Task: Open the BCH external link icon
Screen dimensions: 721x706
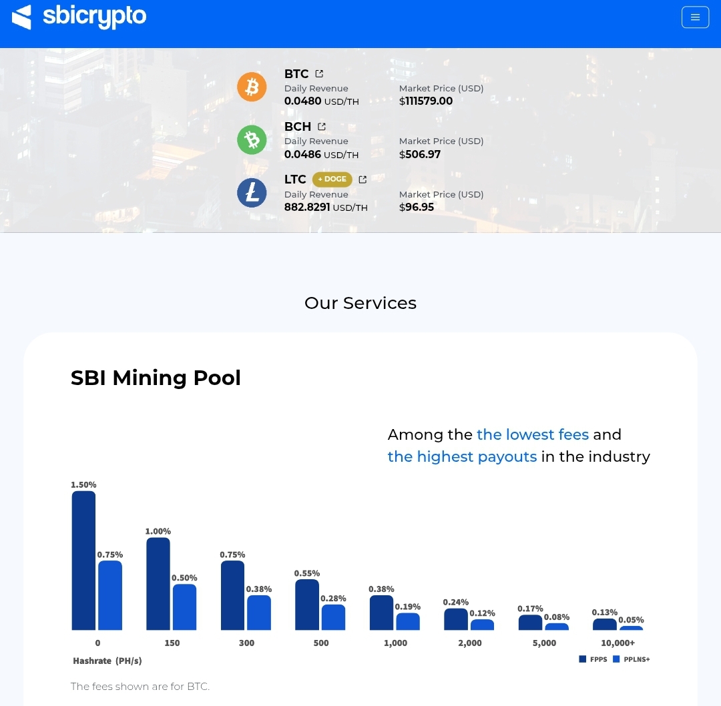Action: (322, 126)
